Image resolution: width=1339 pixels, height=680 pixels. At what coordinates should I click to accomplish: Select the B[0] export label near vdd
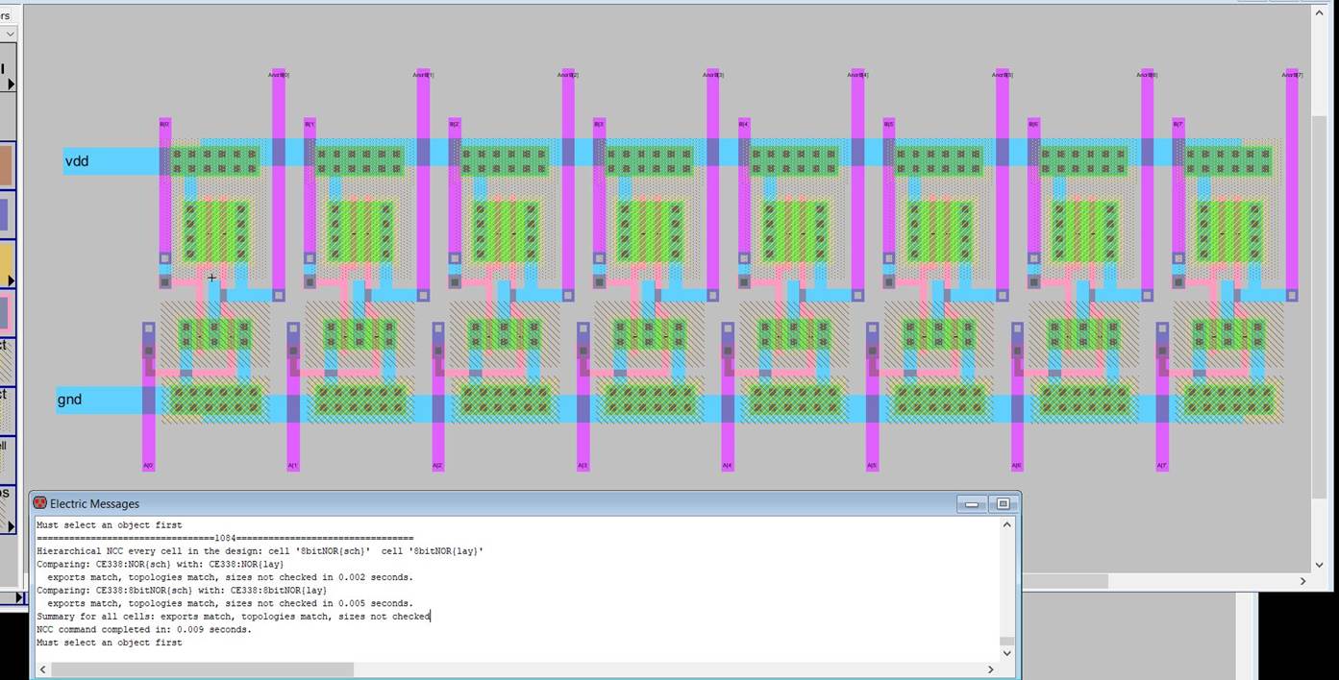(x=163, y=124)
